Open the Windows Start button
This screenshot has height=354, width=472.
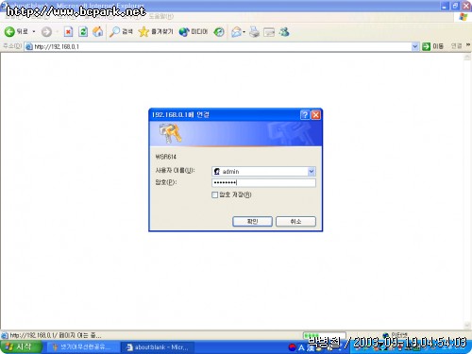(21, 347)
